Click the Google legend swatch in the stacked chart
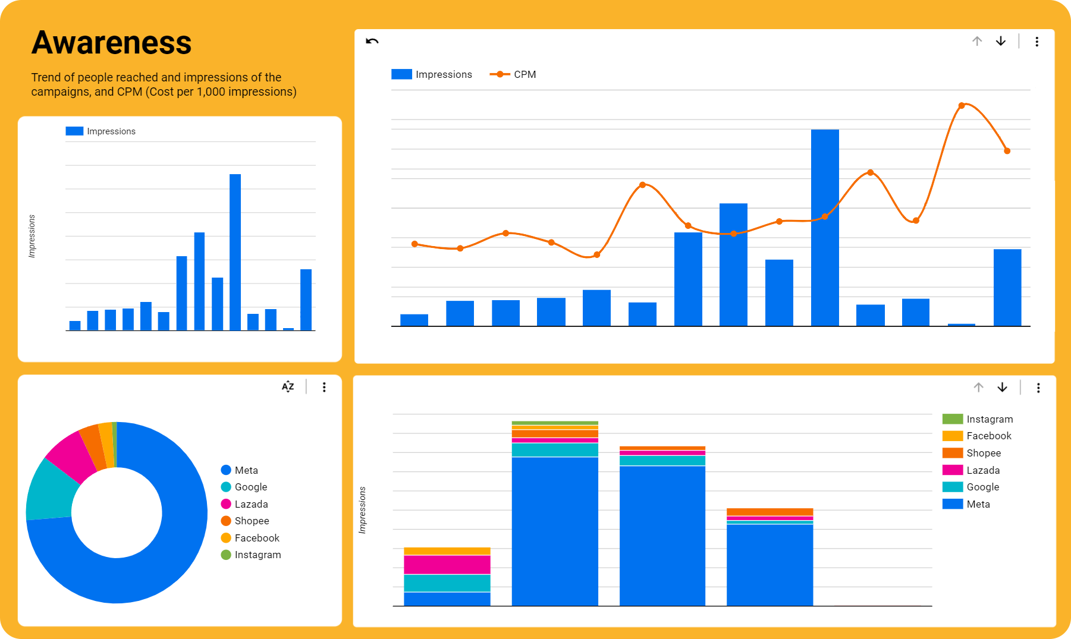 pos(953,487)
